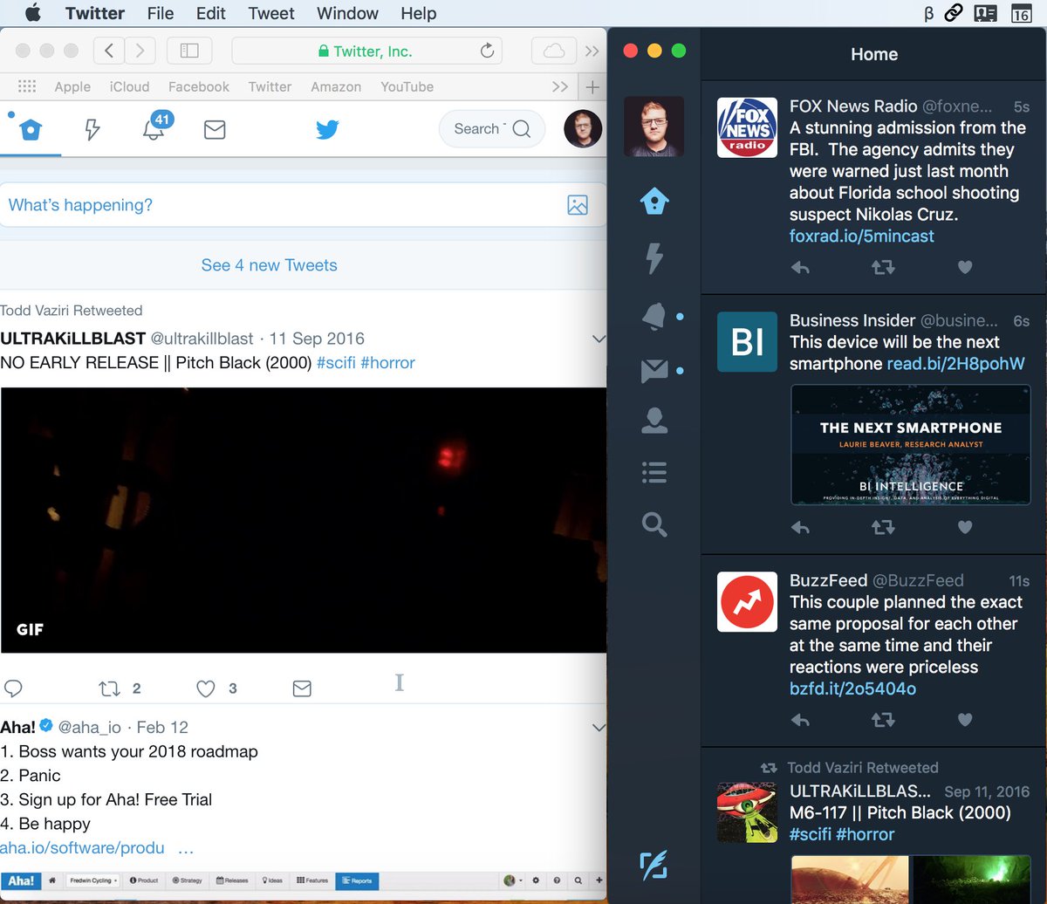The width and height of the screenshot is (1047, 904).
Task: Open Home tab in Safari Twitter page
Action: (x=31, y=130)
